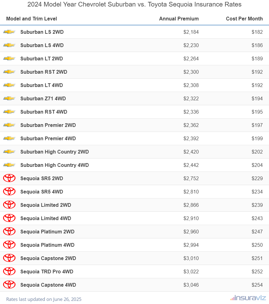Image resolution: width=269 pixels, height=304 pixels.
Task: Click the Sequoia Limited 4WD trim name
Action: 46,218
